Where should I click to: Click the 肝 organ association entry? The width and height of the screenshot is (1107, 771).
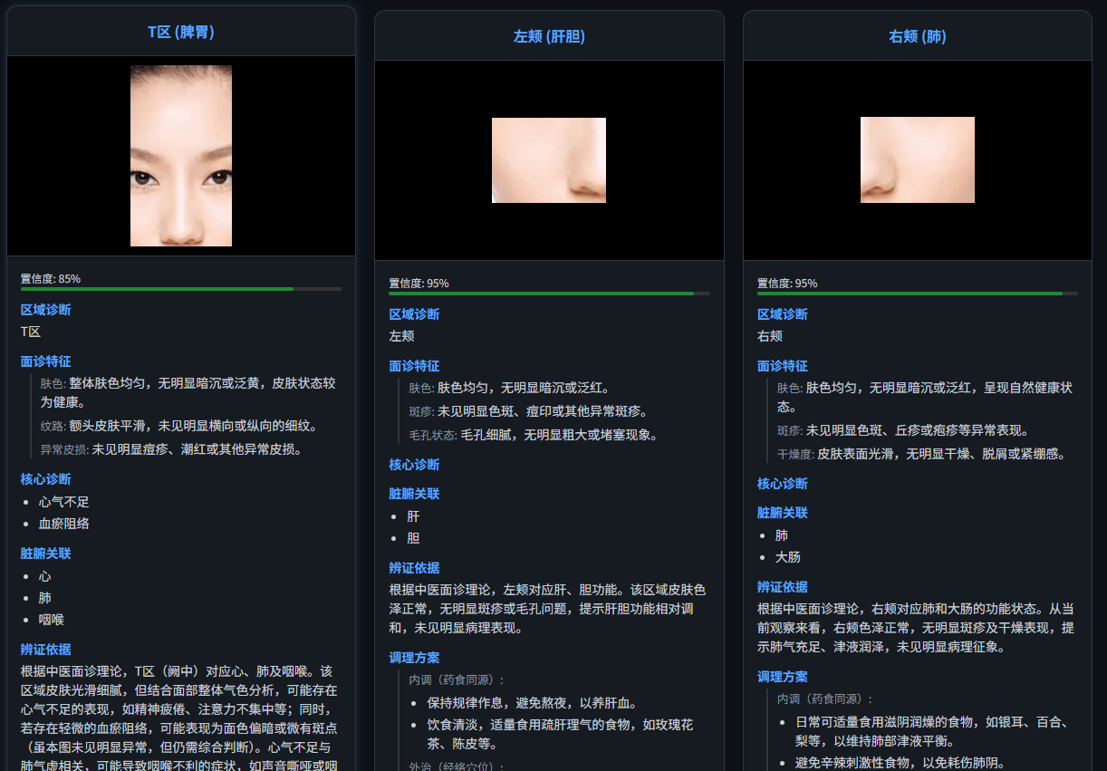point(413,516)
